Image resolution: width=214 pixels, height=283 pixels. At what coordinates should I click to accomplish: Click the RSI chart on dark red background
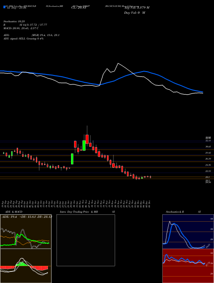[x=188, y=266]
